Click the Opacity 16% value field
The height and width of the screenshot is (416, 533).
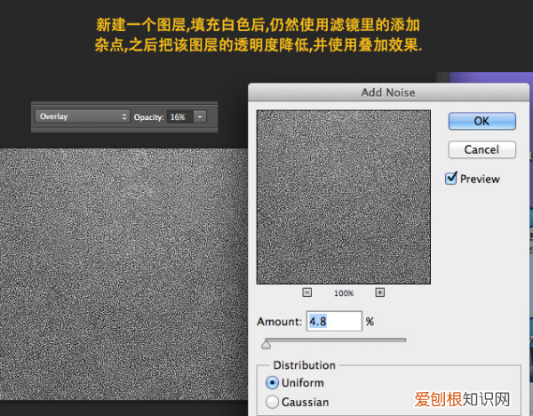tap(180, 117)
